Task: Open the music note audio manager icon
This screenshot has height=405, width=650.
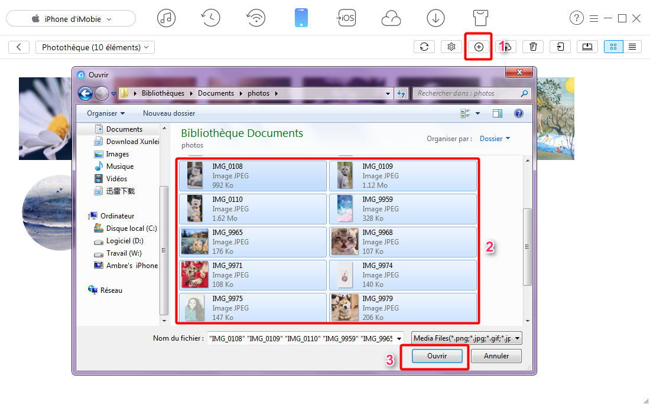Action: point(166,18)
